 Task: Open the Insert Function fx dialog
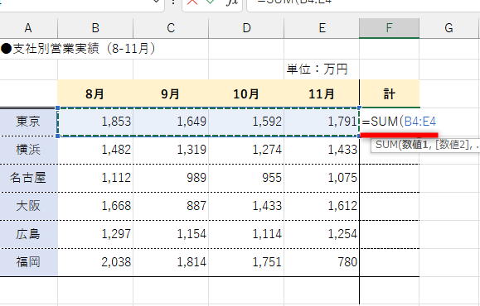click(x=231, y=2)
